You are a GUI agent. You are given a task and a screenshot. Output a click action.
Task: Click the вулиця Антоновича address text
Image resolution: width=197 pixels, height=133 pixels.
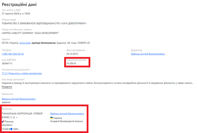click(43, 43)
